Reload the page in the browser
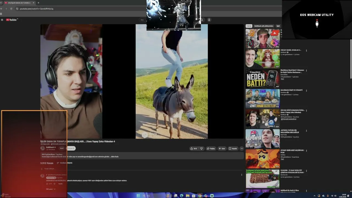The width and height of the screenshot is (352, 198). (11, 9)
